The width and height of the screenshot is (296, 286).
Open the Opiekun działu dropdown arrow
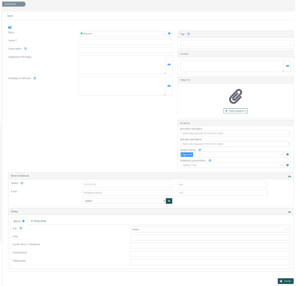point(282,155)
